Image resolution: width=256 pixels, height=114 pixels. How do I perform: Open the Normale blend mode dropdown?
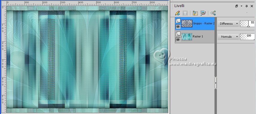228,37
